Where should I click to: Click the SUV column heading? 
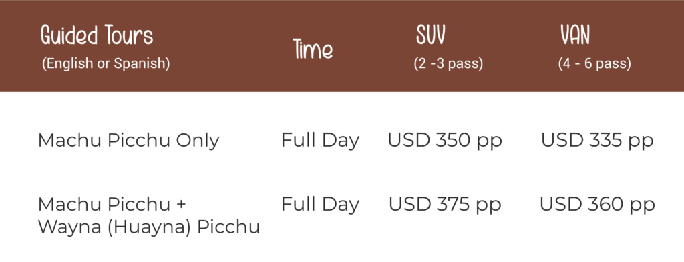(x=431, y=35)
